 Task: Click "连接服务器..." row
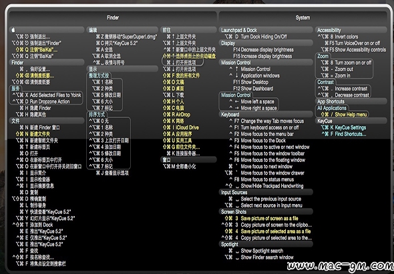[x=183, y=153]
